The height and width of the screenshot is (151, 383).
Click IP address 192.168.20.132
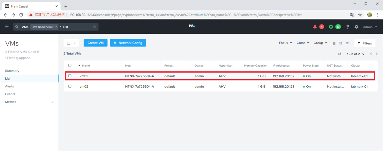pyautogui.click(x=283, y=76)
